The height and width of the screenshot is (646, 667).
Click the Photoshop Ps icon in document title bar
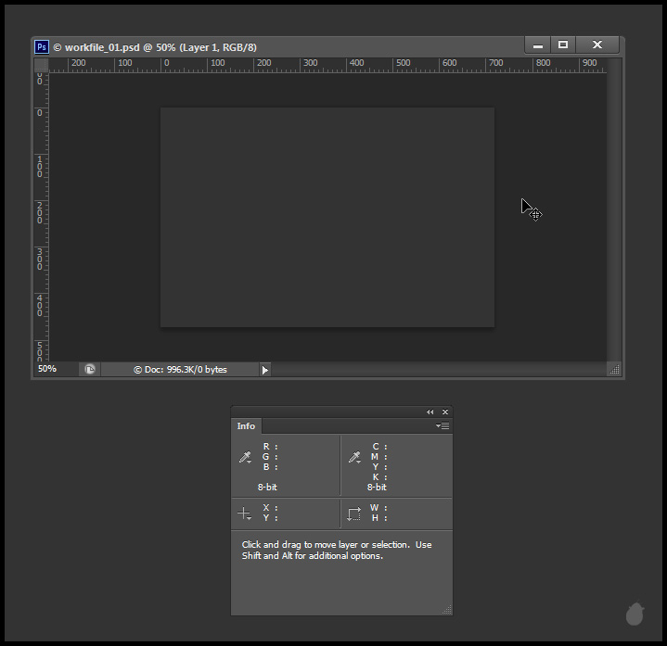42,46
